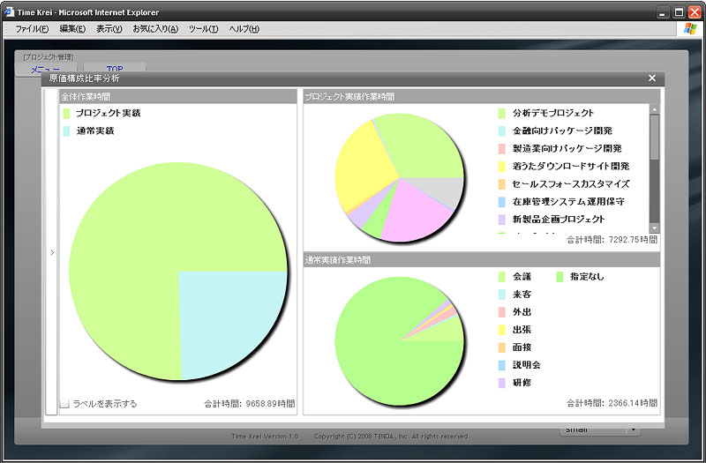706x463 pixels.
Task: Click the 全体作業時間 panel header
Action: [x=178, y=96]
